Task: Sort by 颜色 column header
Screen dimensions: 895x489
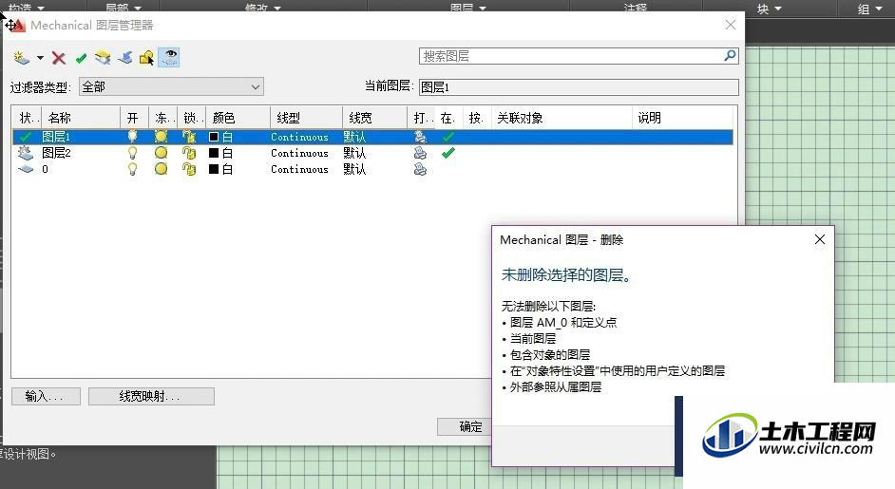Action: (237, 118)
